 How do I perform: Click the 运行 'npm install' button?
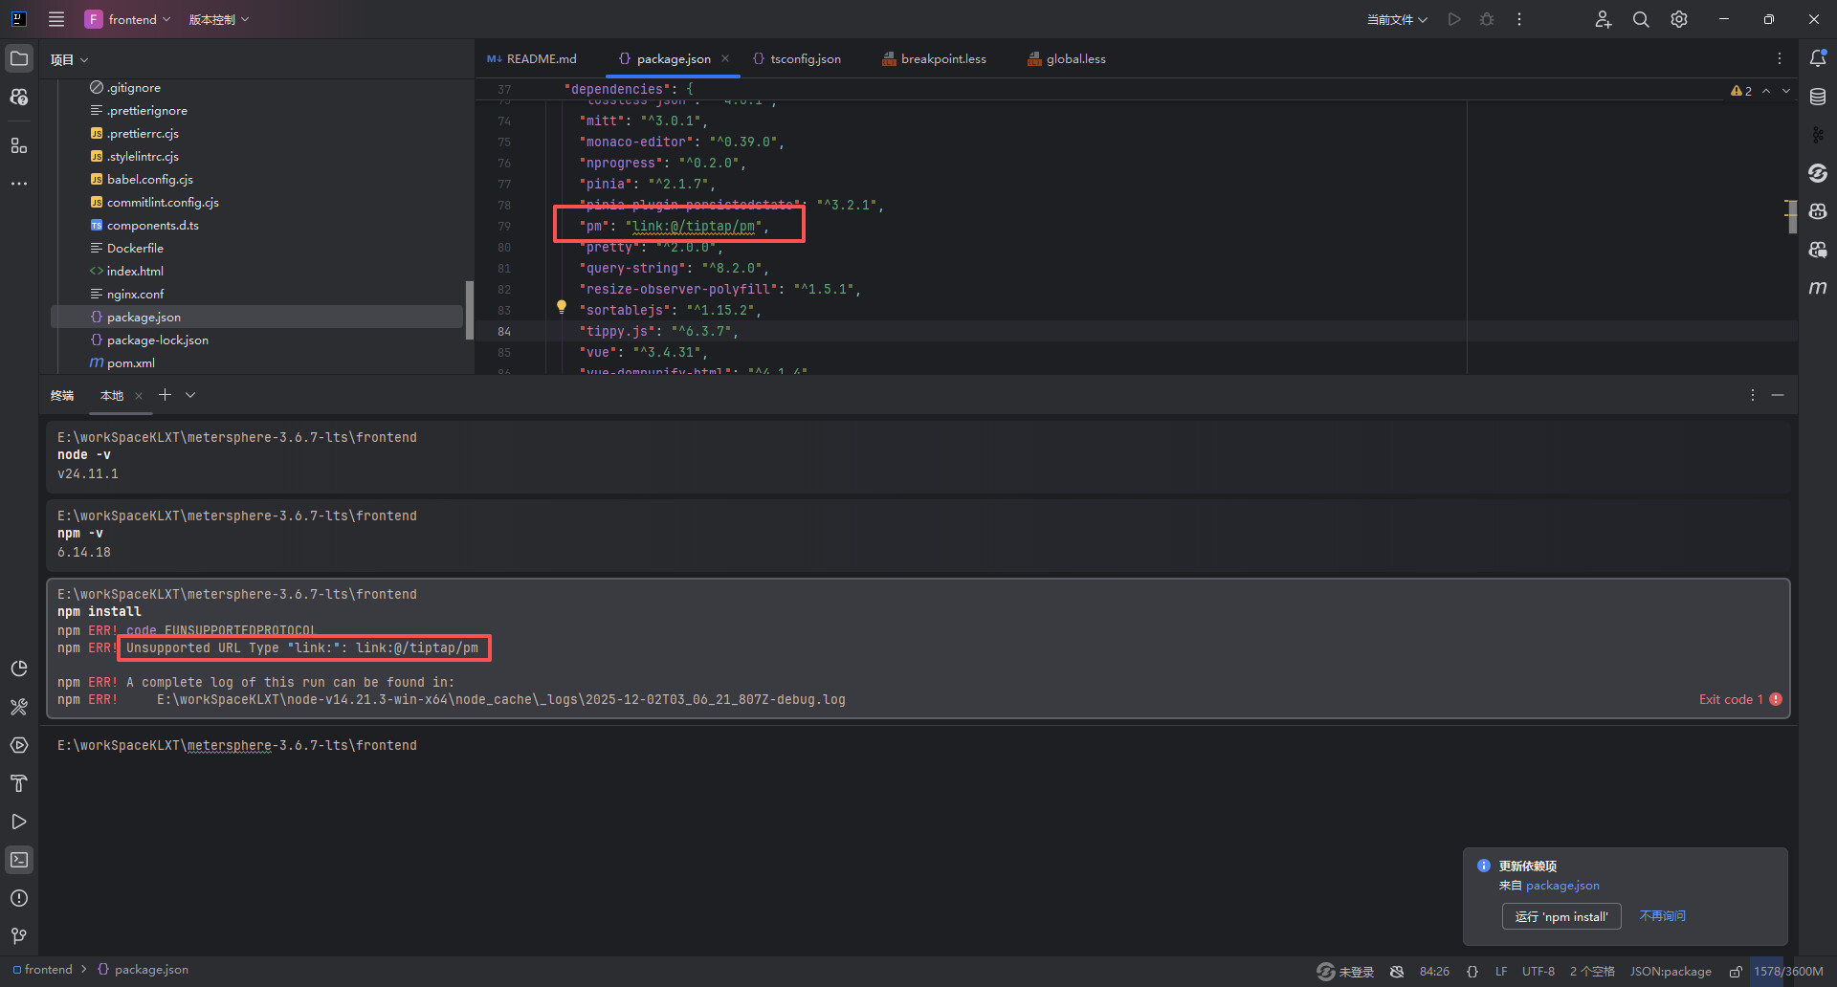click(1560, 916)
